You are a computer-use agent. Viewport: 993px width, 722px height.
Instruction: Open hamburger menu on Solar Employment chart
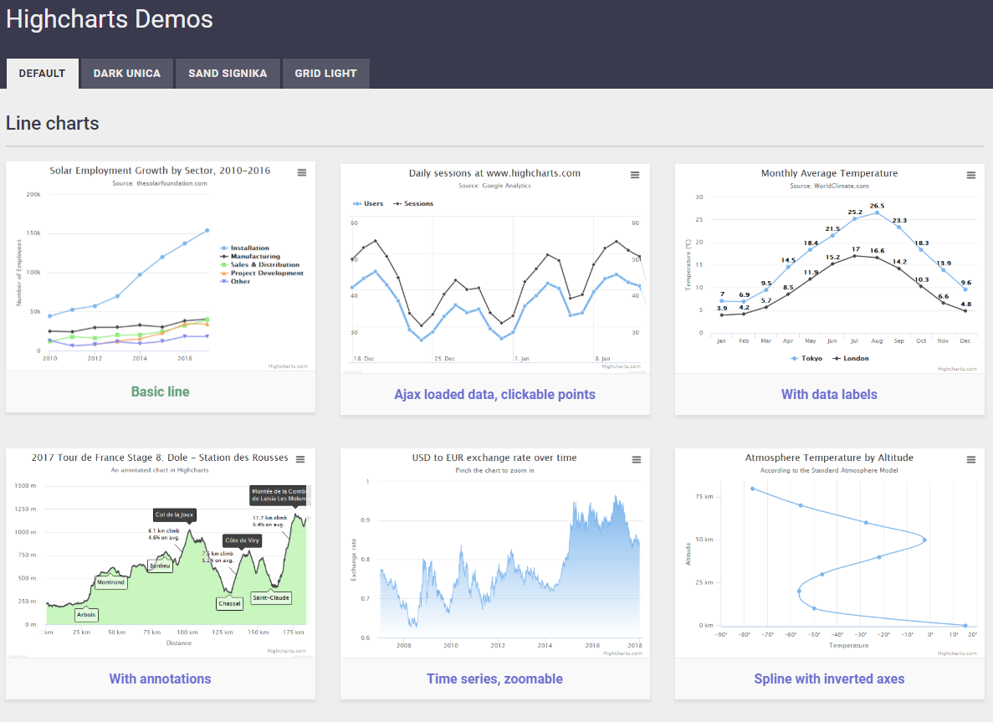click(302, 172)
